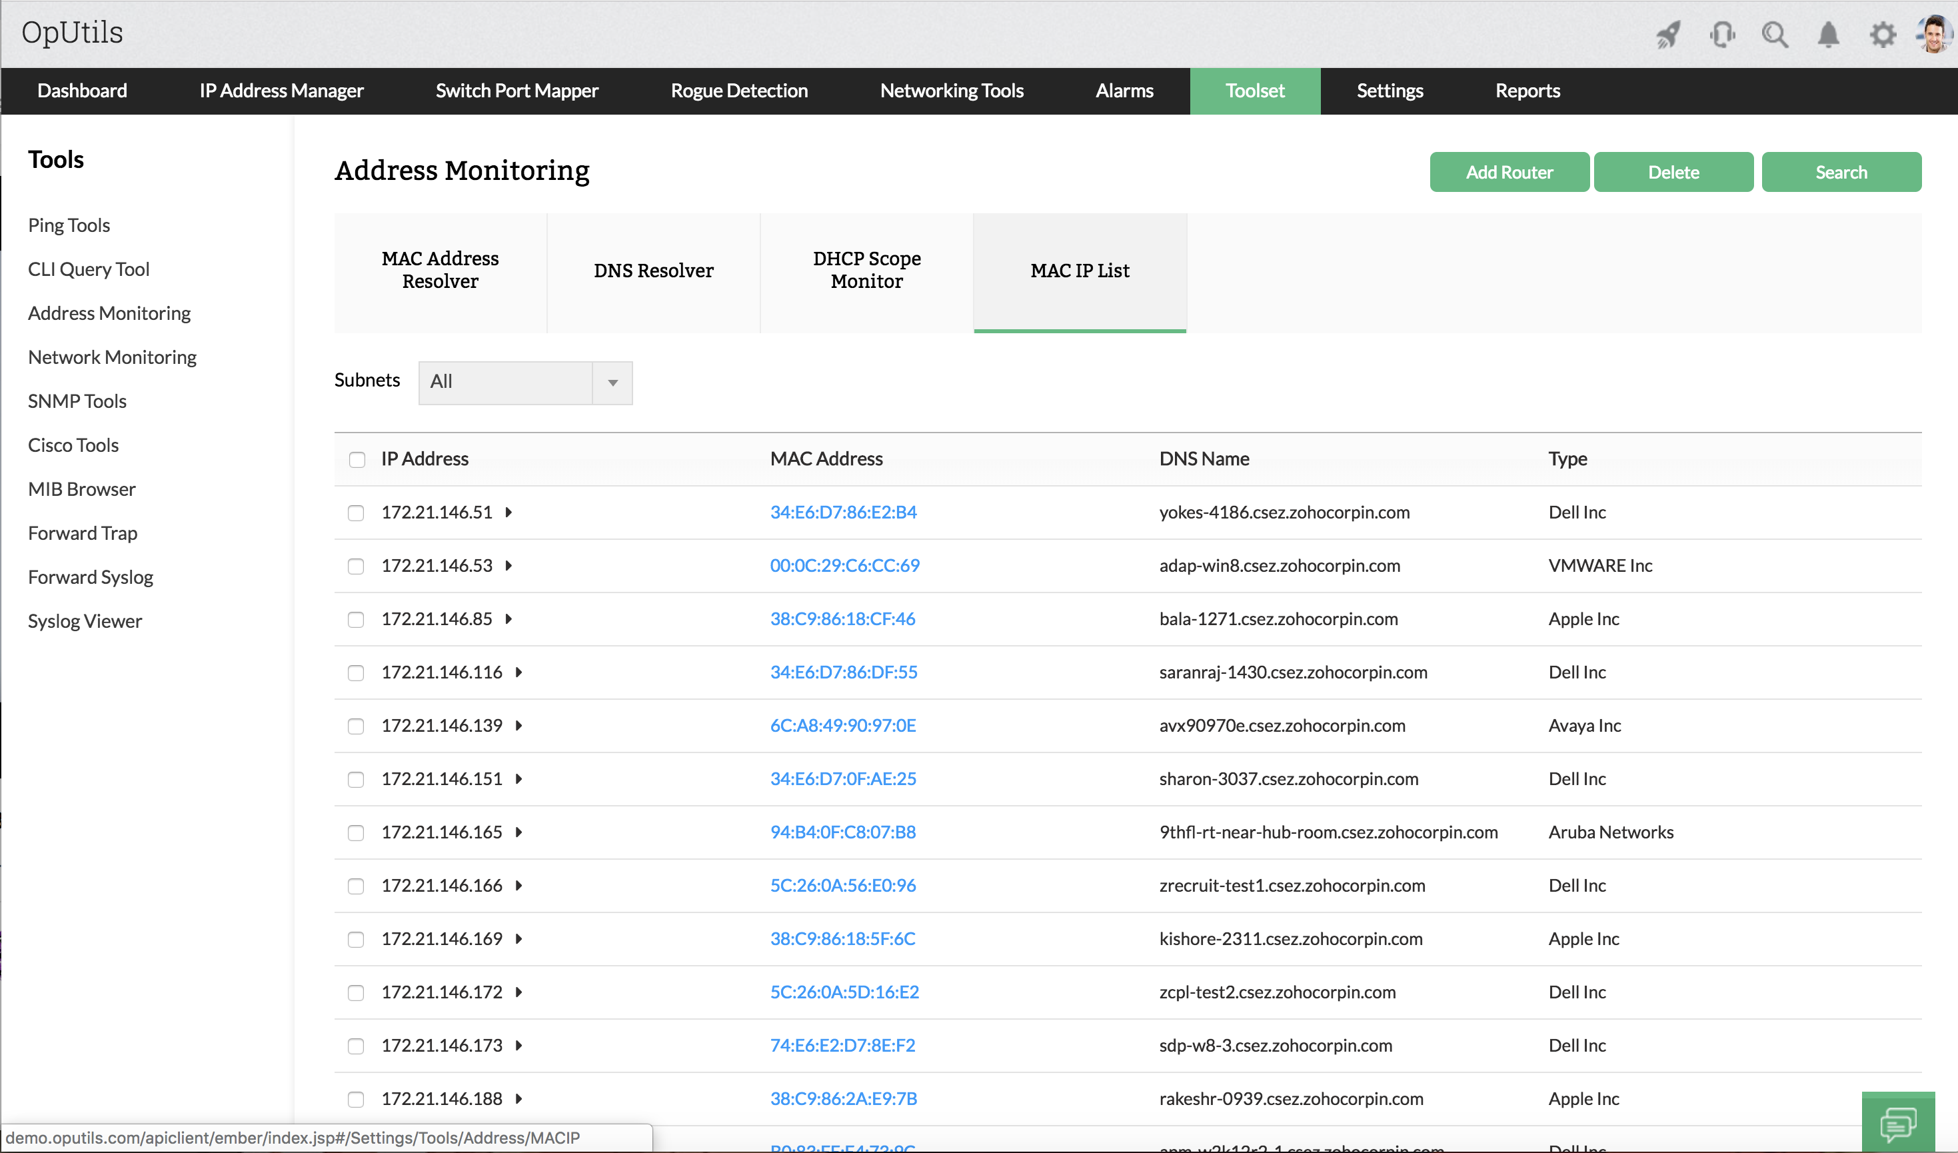Expand details arrow for 172.21.146.169
1958x1153 pixels.
coord(519,939)
